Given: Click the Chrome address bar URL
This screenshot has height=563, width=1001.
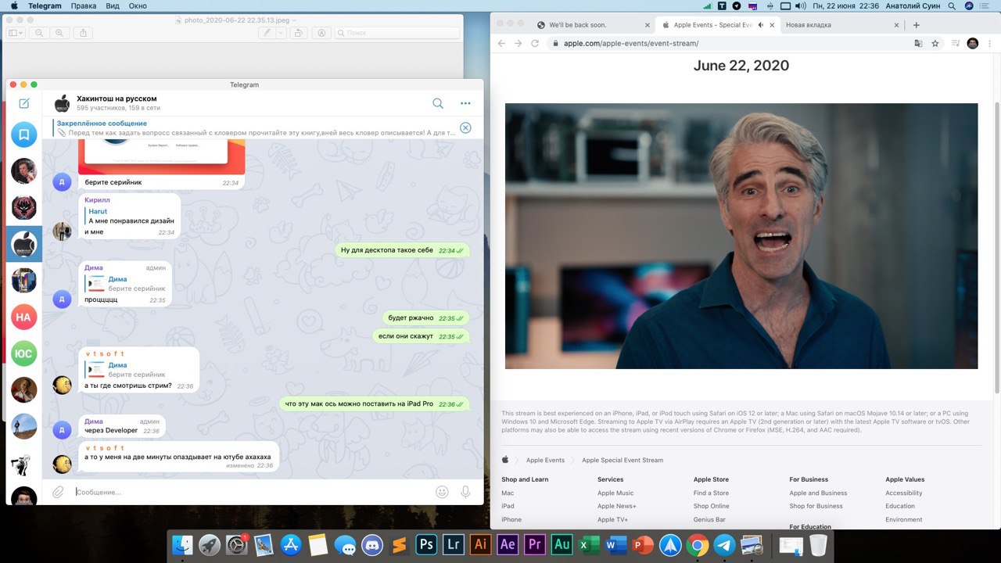Looking at the screenshot, I should (631, 44).
